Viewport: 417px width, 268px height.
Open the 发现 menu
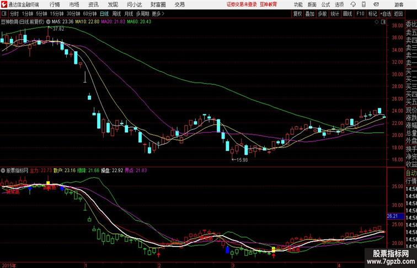click(x=113, y=4)
